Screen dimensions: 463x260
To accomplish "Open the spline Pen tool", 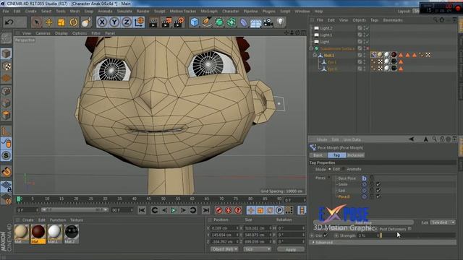I will 207,22.
